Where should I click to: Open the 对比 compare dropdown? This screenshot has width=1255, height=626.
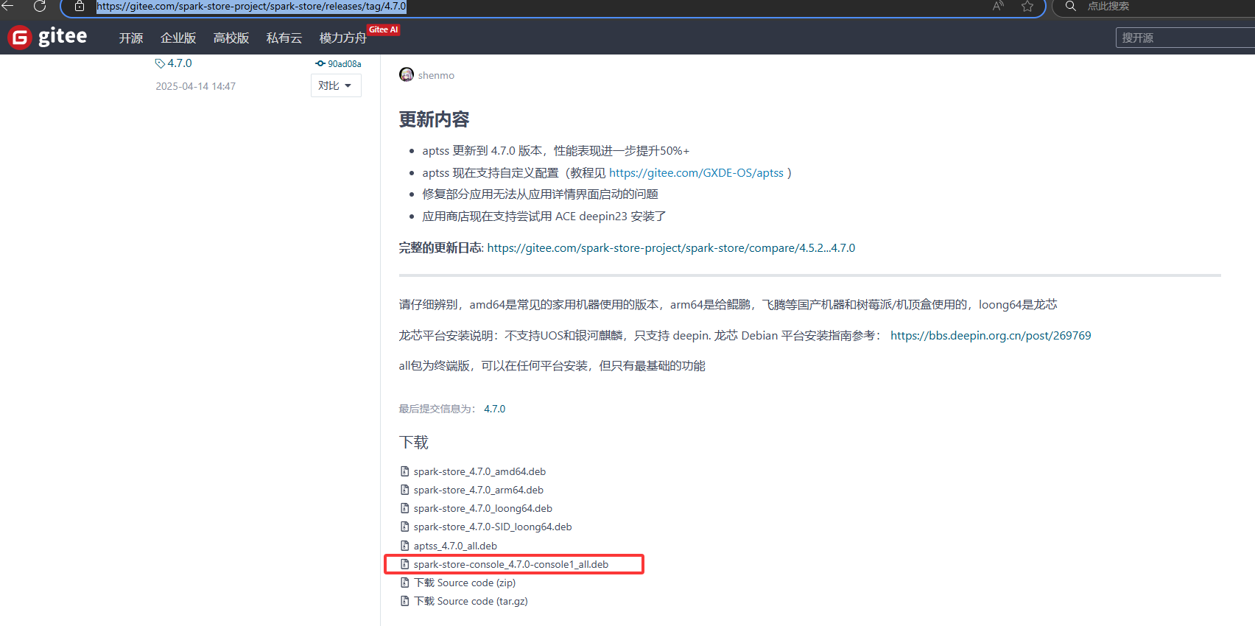[x=336, y=85]
